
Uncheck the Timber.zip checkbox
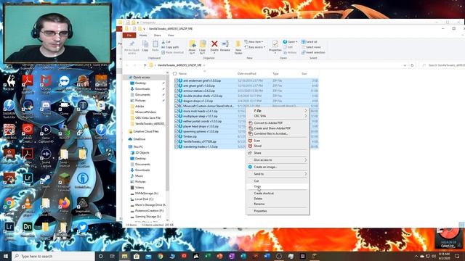tap(176, 136)
